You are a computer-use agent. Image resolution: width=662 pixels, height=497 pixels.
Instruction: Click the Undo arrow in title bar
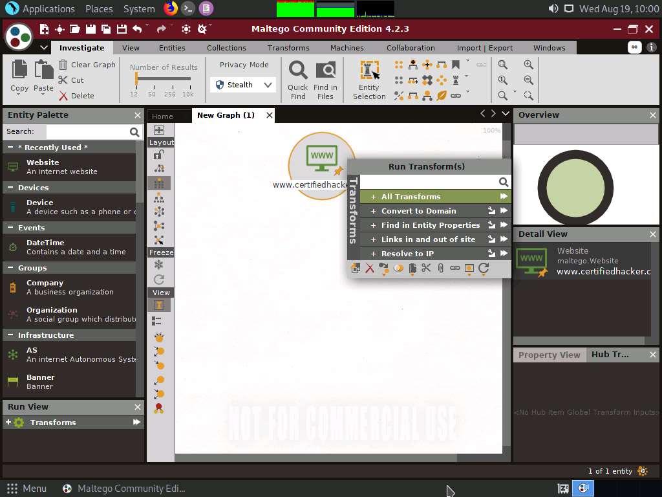point(137,28)
